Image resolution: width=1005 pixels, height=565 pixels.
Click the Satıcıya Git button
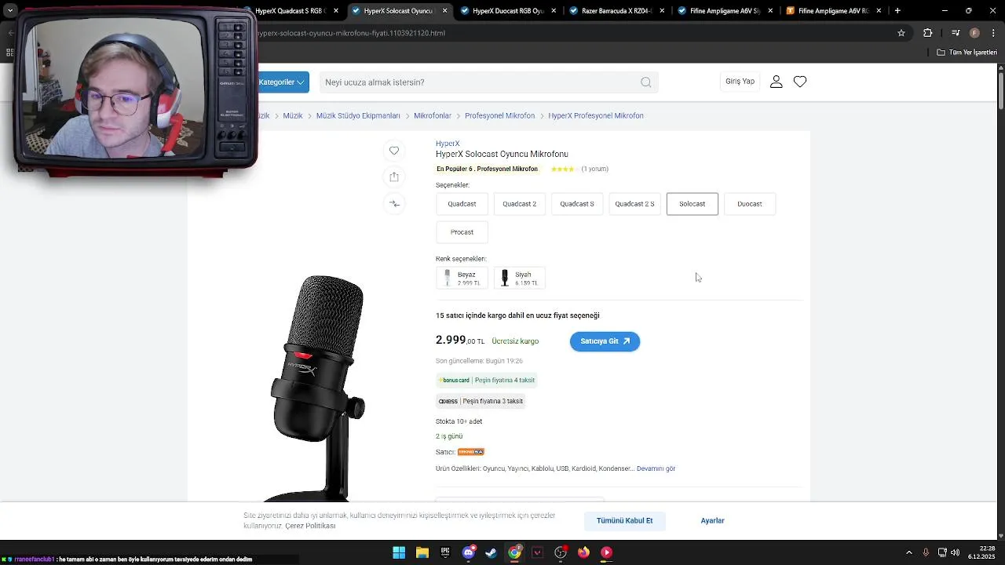coord(605,341)
